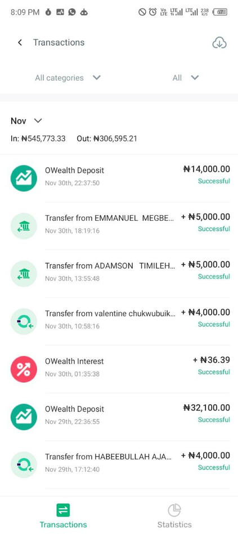238x534 pixels.
Task: Switch to the Statistics tab
Action: click(x=174, y=515)
